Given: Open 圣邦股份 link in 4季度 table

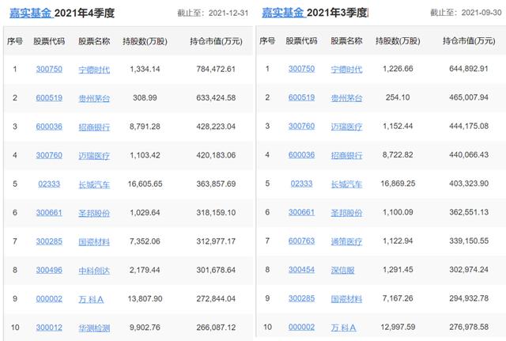Looking at the screenshot, I should pos(94,214).
